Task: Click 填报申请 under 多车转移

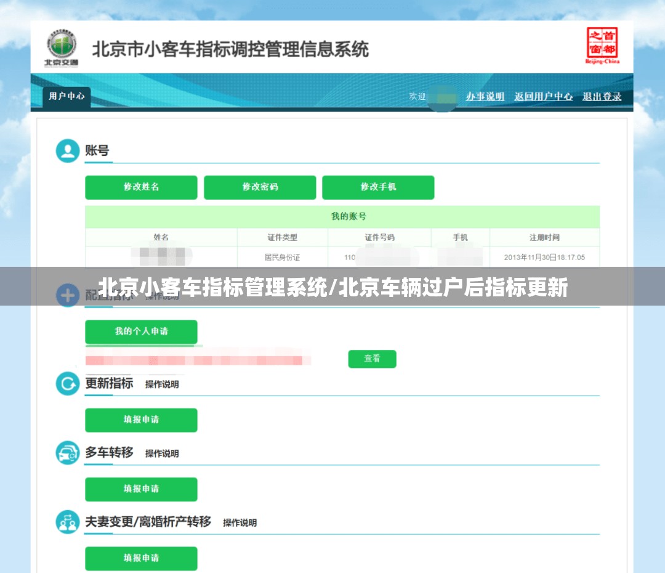Action: (141, 489)
